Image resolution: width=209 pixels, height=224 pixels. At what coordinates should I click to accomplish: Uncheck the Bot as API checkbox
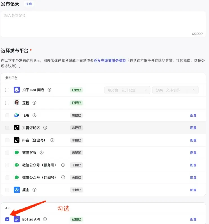pos(7,219)
